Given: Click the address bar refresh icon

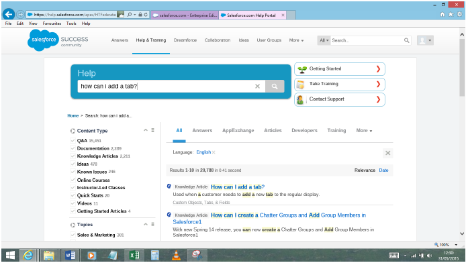Looking at the screenshot, I should coord(146,15).
